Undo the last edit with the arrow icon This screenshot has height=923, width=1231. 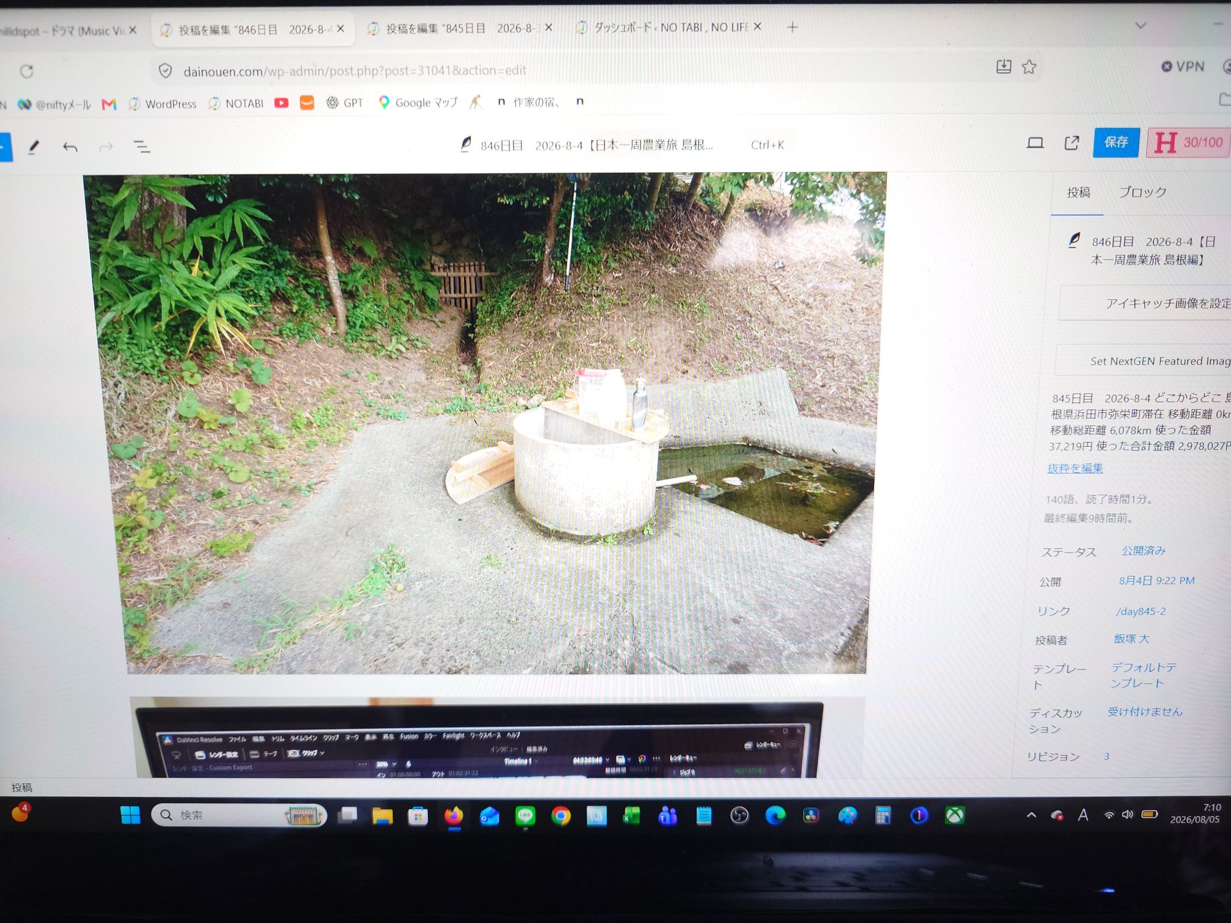click(x=70, y=146)
